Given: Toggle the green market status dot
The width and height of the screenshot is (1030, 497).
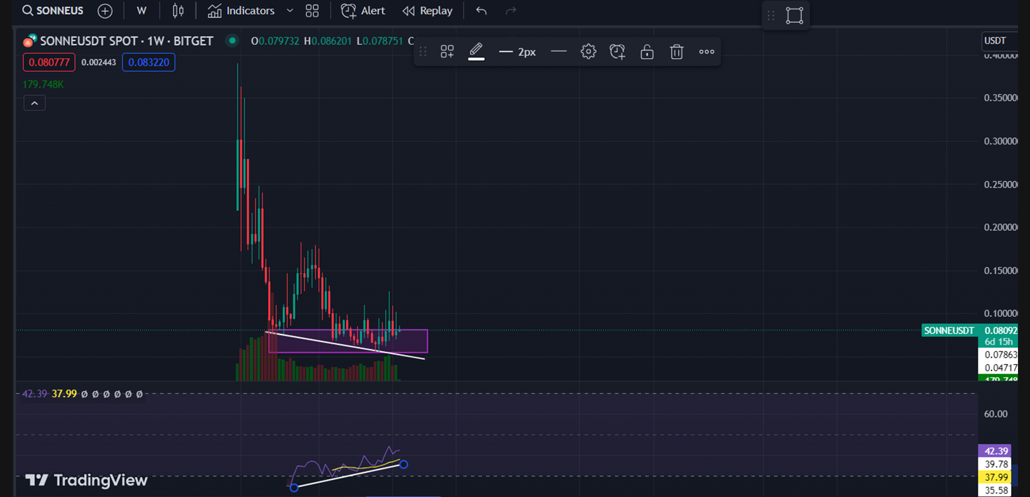Looking at the screenshot, I should pyautogui.click(x=232, y=41).
